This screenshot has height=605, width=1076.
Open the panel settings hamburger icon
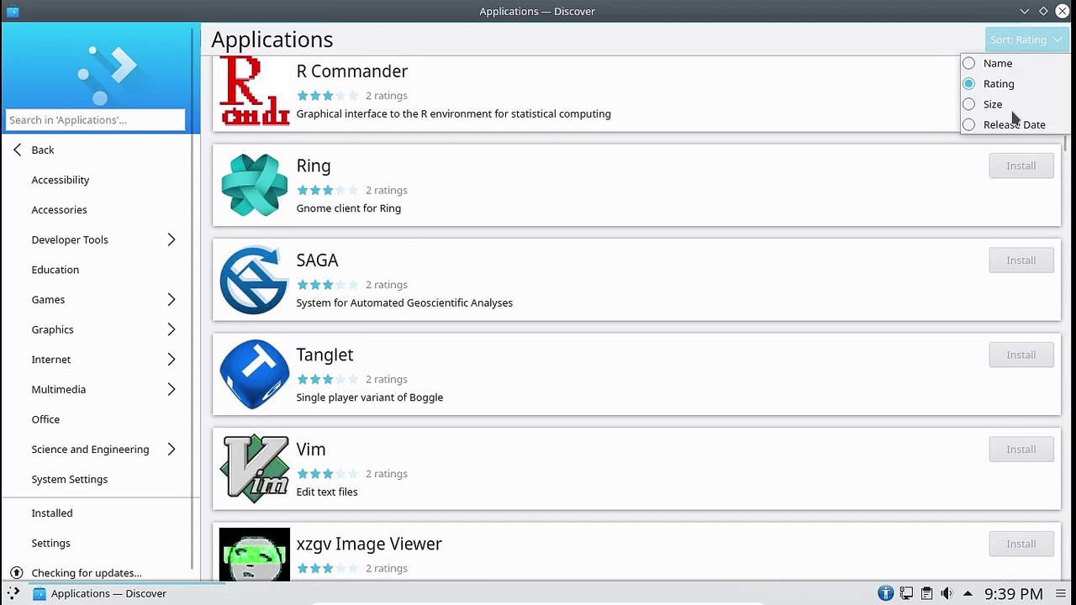pos(1061,593)
